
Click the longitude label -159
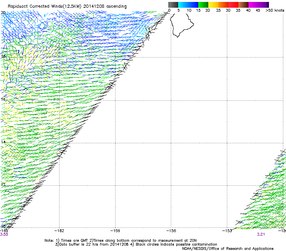[x=115, y=231]
